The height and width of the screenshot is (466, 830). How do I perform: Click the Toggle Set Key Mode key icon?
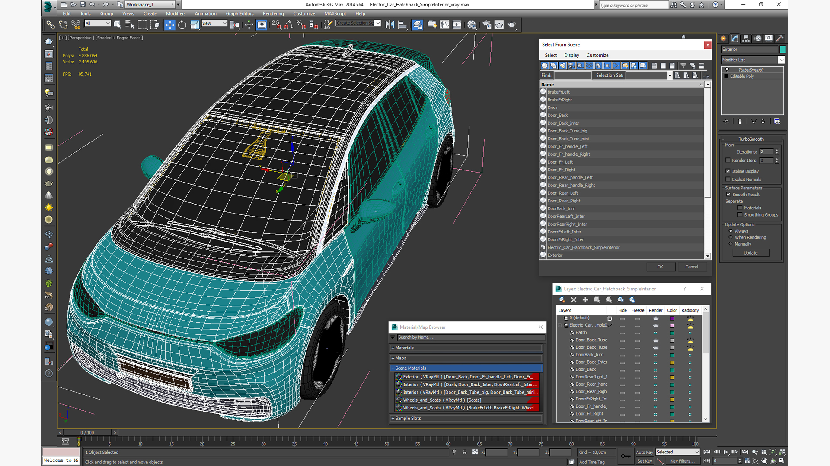click(626, 456)
